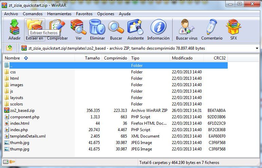Click the Añadir toolbar icon
Screen dimensions: 262x168
click(x=15, y=27)
